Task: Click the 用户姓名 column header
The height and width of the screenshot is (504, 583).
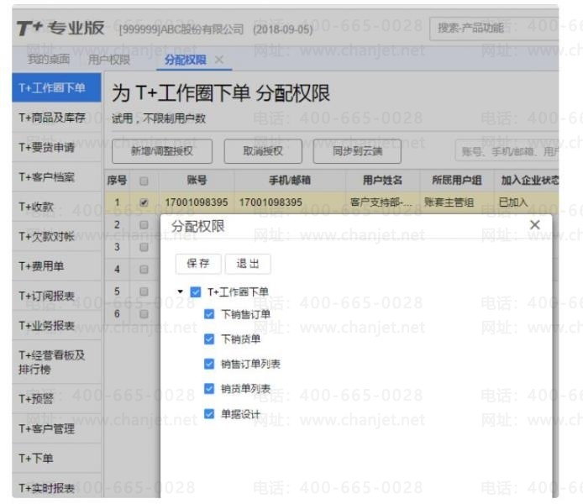Action: click(x=382, y=181)
